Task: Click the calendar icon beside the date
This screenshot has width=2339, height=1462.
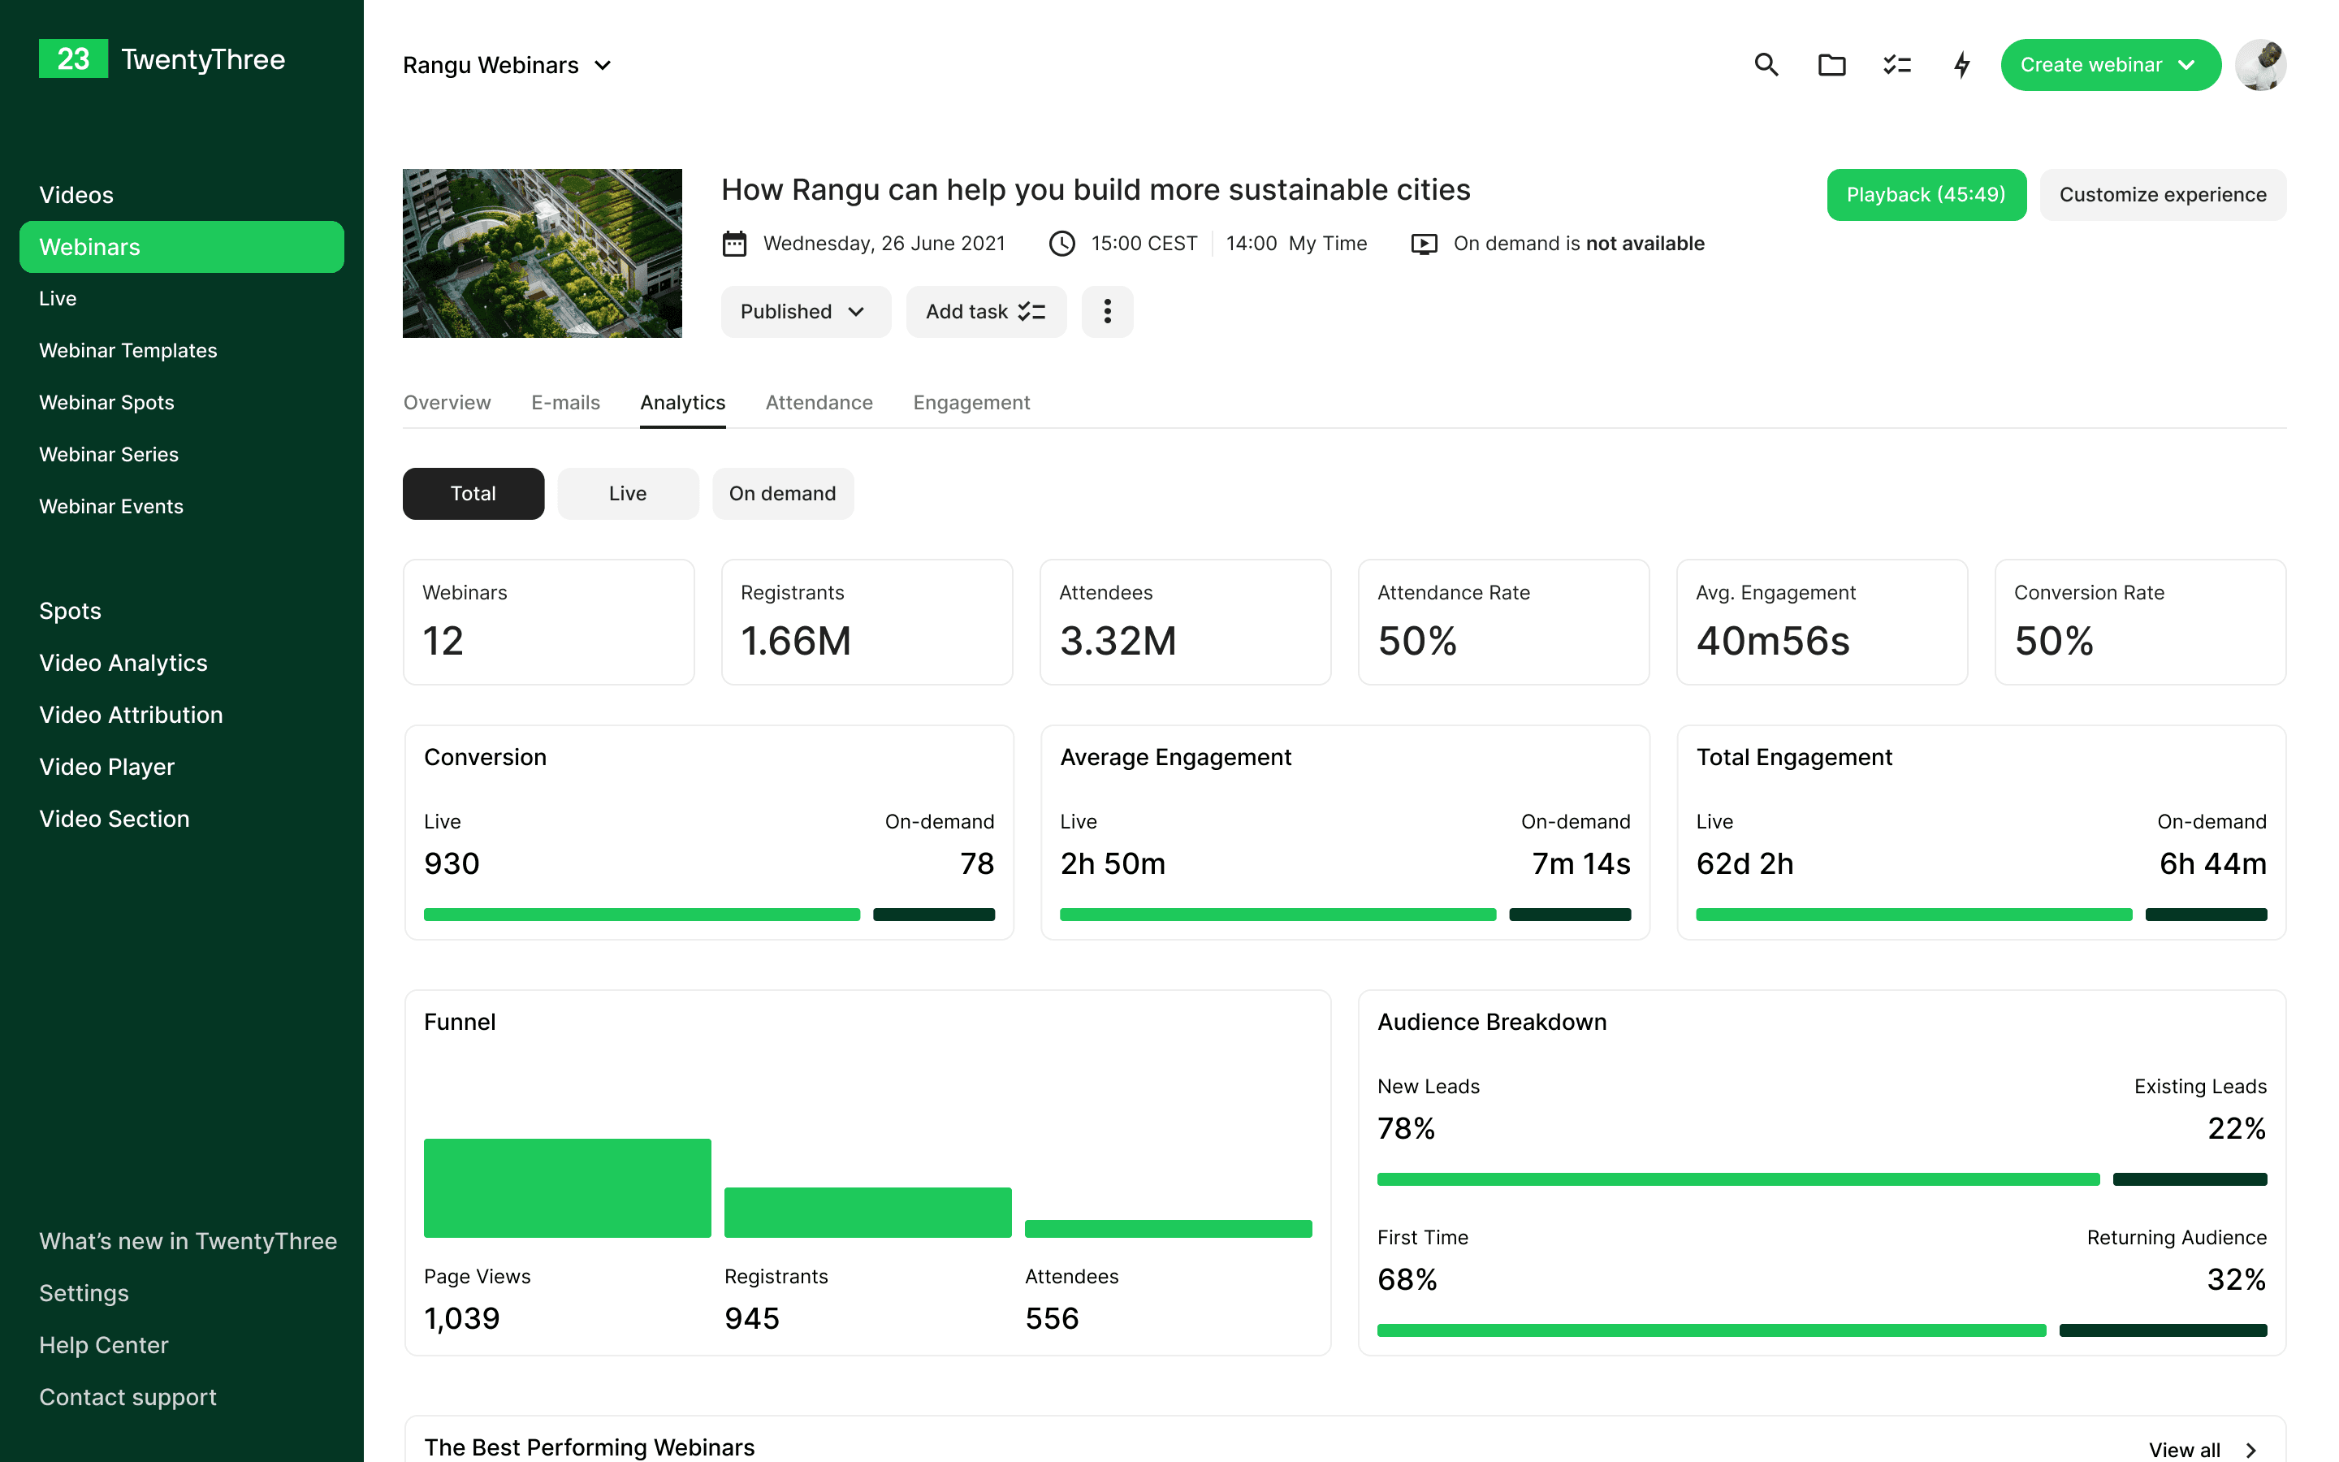Action: (x=734, y=244)
